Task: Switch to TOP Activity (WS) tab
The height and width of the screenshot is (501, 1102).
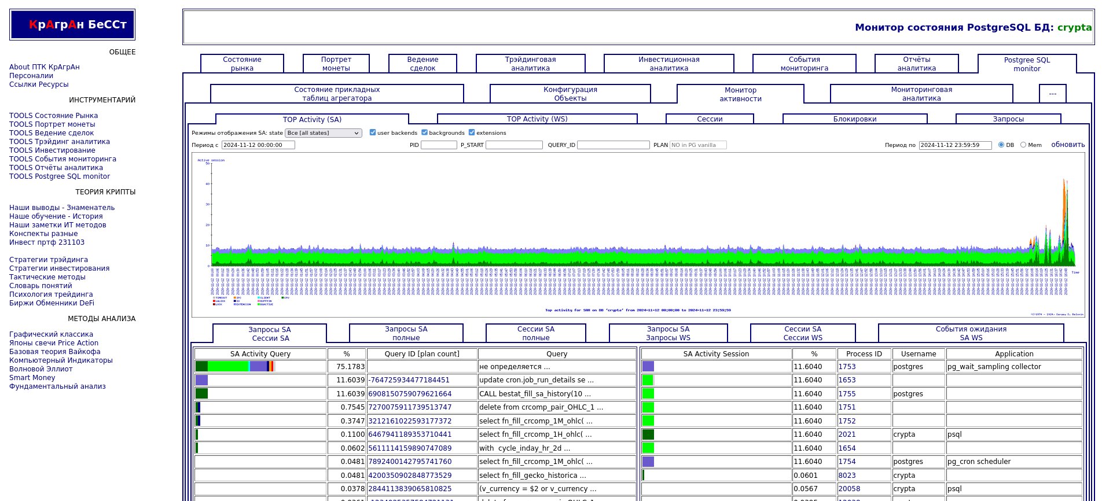Action: [537, 119]
